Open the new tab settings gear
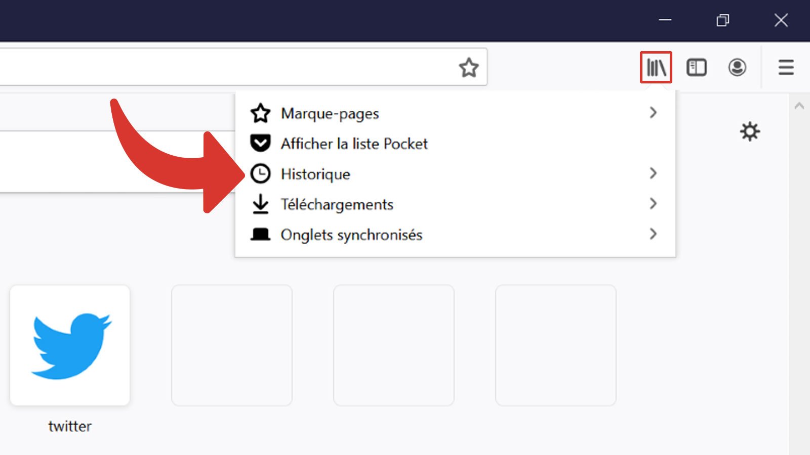The height and width of the screenshot is (455, 810). 749,131
